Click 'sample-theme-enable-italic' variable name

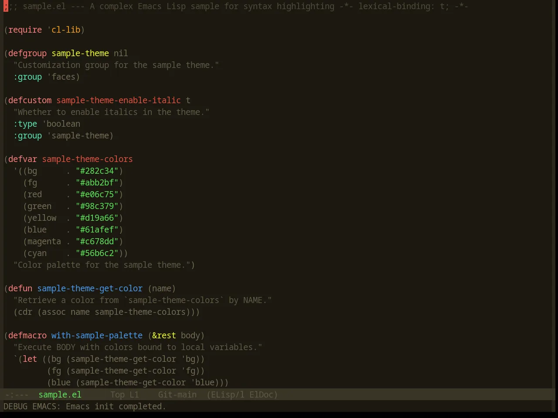pos(119,100)
